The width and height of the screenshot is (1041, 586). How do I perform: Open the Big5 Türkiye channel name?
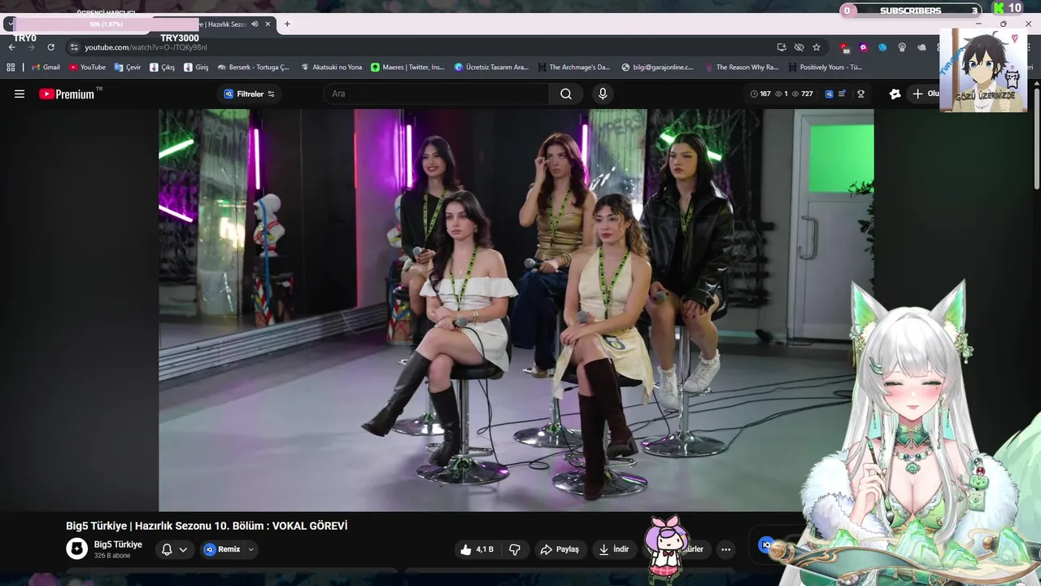[x=118, y=544]
